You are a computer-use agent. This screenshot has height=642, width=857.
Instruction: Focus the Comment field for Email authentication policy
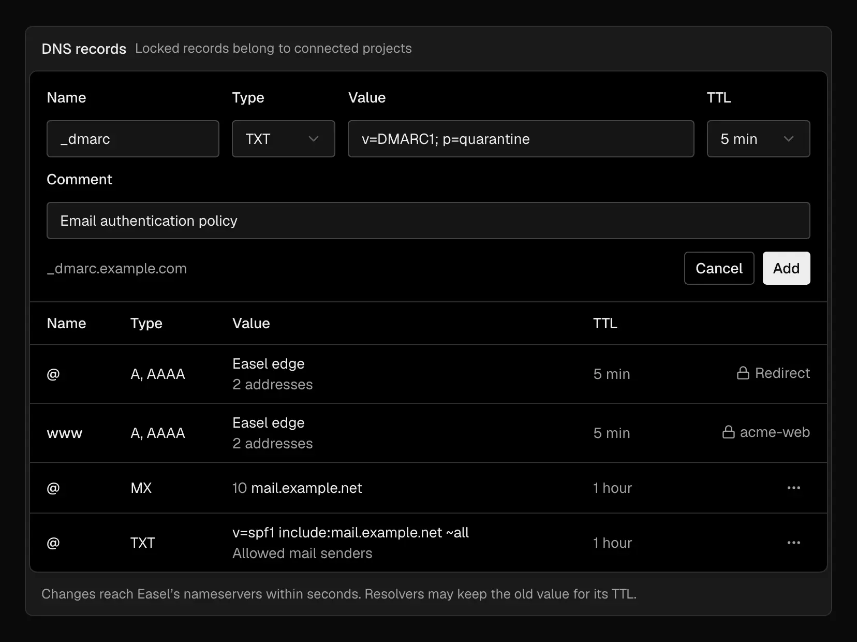[x=428, y=221]
